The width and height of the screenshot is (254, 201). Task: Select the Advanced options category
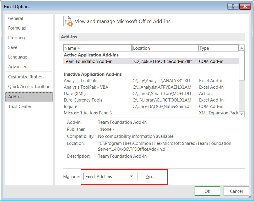coord(18,67)
